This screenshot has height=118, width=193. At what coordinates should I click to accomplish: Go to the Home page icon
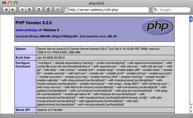tap(48, 10)
